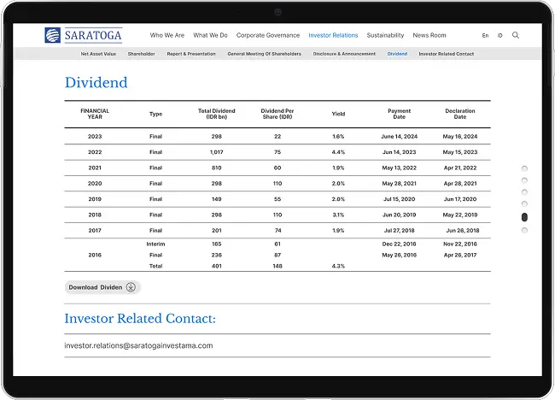Open the Investor Relations menu
555x400 pixels.
(x=333, y=36)
